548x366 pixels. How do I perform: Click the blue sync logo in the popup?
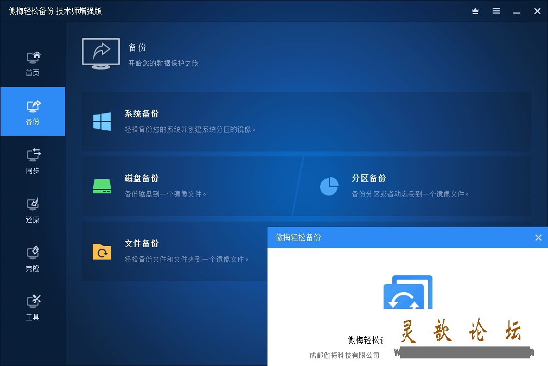(408, 292)
